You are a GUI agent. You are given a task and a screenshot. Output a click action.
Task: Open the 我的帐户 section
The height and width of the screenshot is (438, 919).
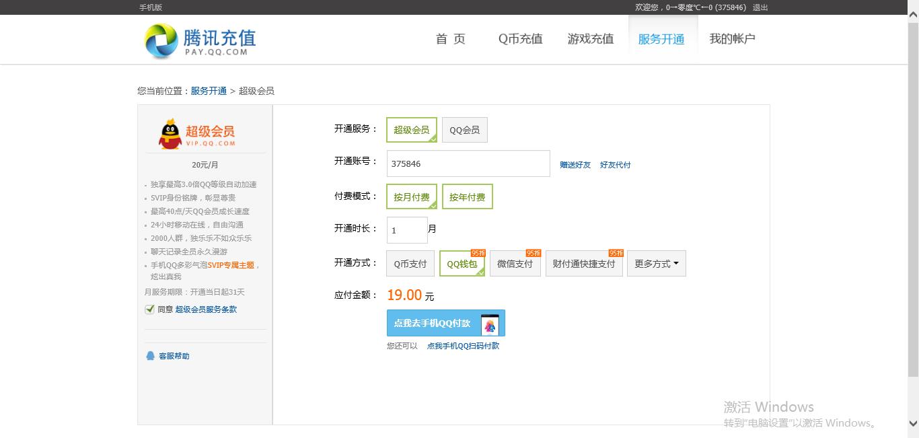point(733,39)
